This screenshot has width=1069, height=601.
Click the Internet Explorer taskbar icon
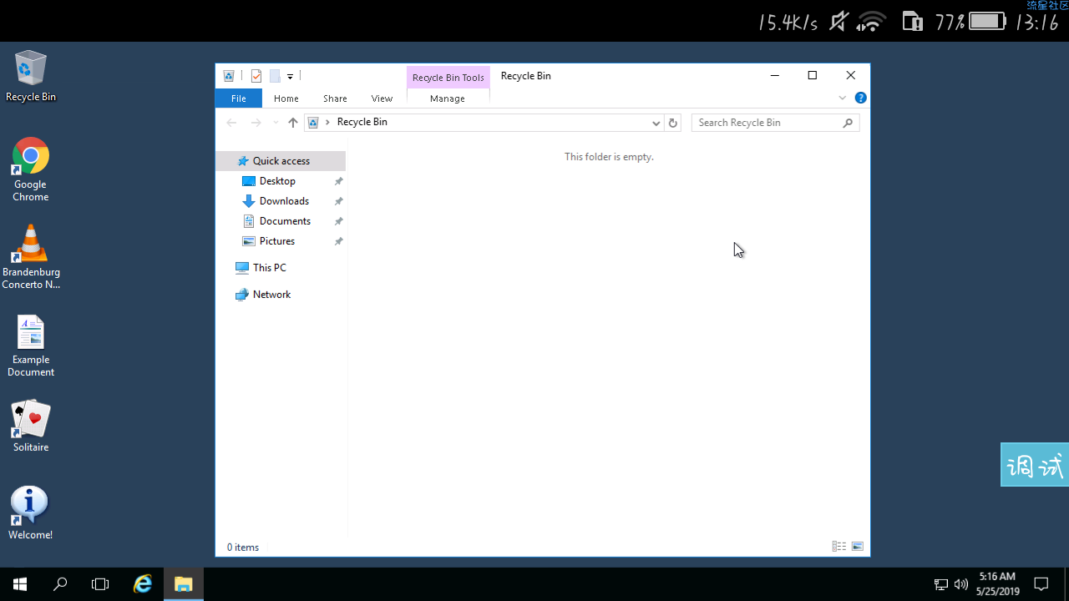coord(143,584)
